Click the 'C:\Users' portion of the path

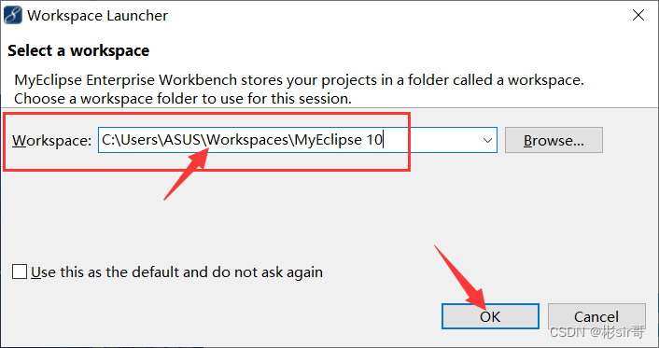(x=130, y=140)
